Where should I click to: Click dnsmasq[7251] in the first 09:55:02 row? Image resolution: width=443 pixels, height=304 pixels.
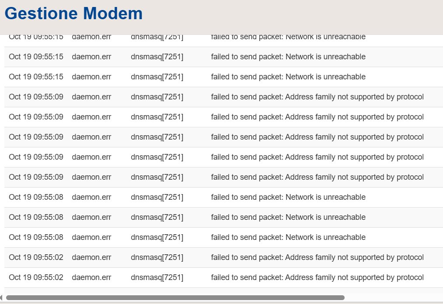click(157, 257)
